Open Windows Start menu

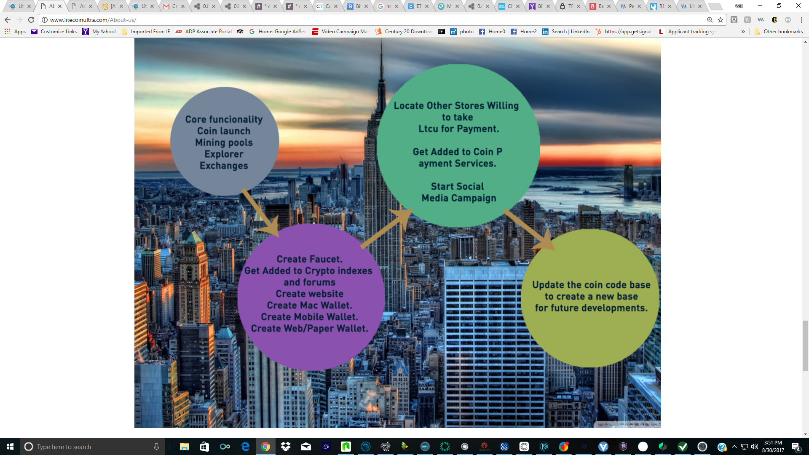click(x=10, y=447)
